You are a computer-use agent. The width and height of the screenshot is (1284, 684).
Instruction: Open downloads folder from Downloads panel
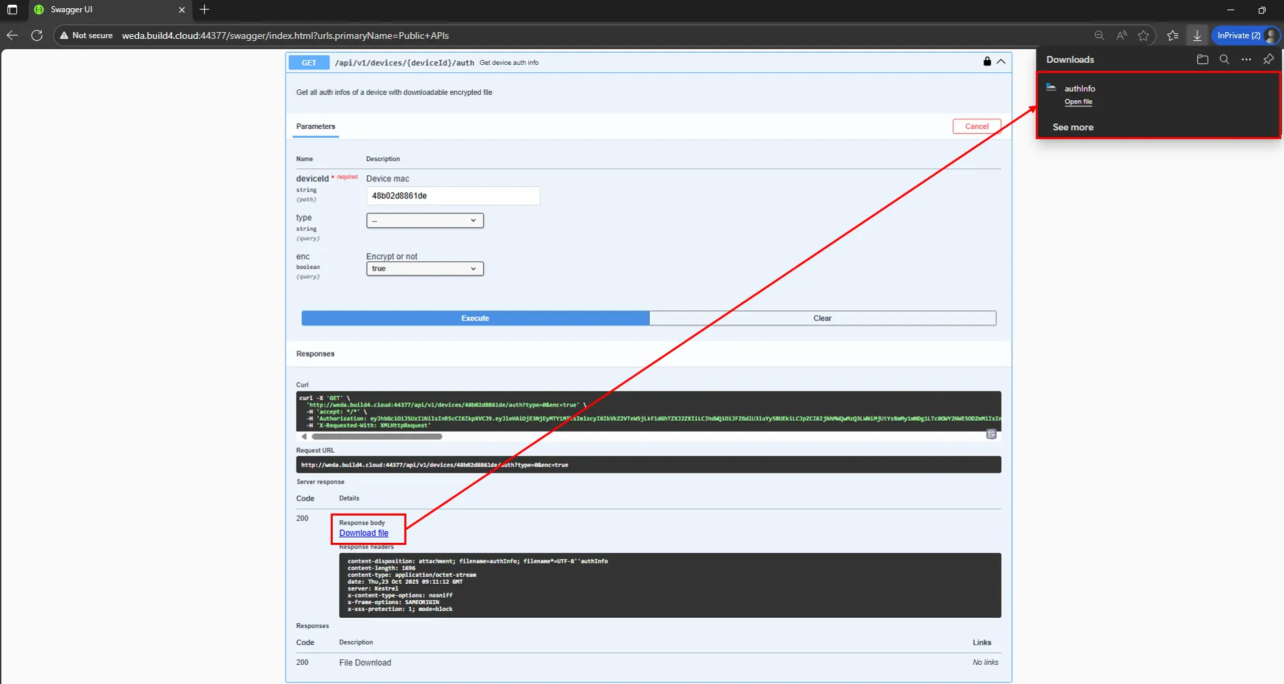pyautogui.click(x=1202, y=60)
